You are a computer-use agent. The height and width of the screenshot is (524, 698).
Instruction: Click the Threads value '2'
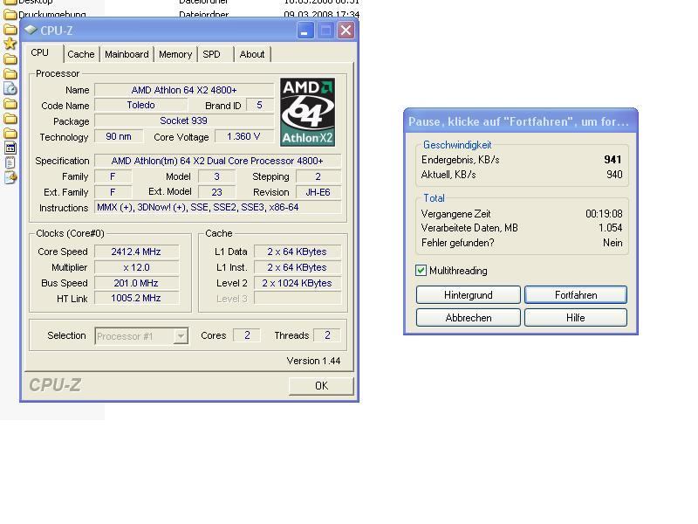pyautogui.click(x=327, y=335)
